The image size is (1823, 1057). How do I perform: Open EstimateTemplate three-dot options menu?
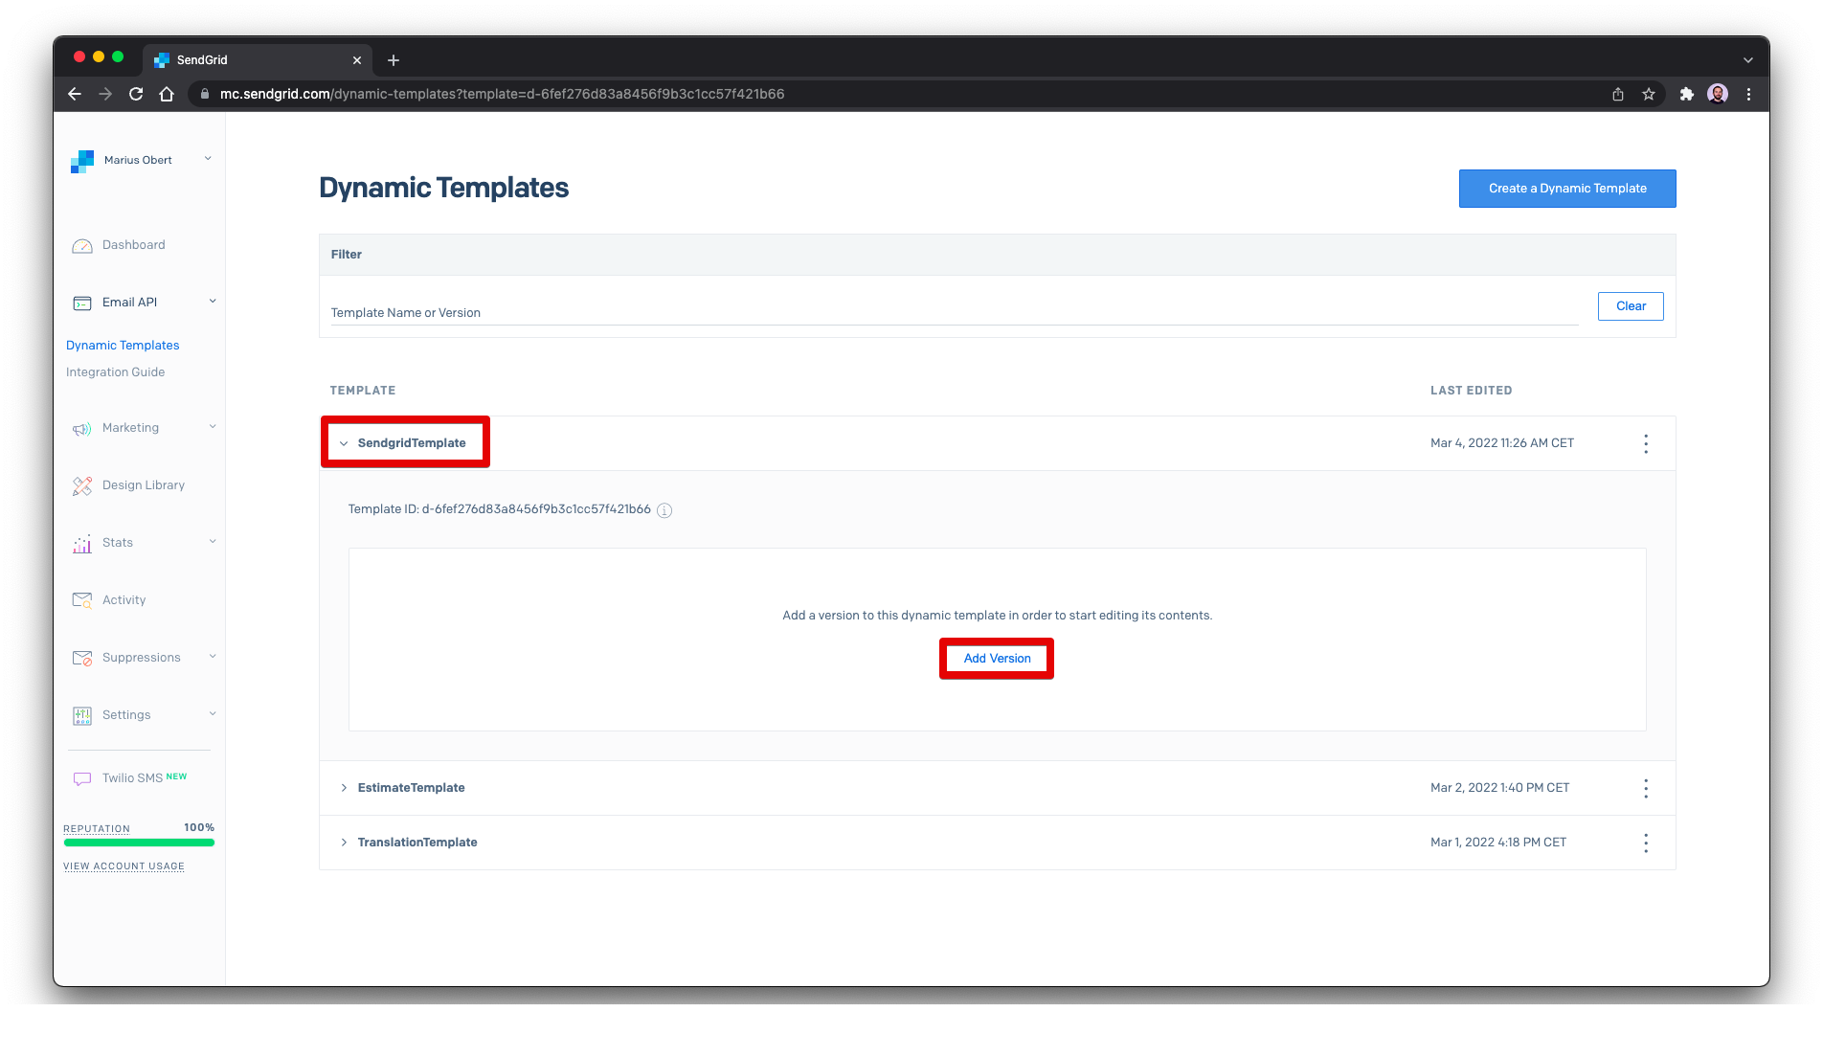click(x=1646, y=788)
